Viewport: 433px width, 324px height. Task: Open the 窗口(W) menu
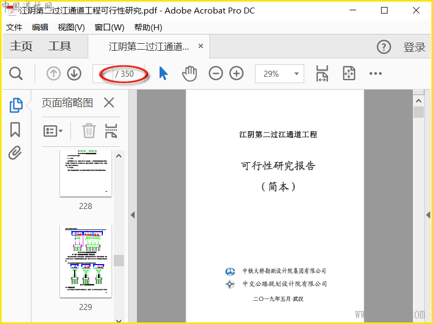click(x=109, y=28)
